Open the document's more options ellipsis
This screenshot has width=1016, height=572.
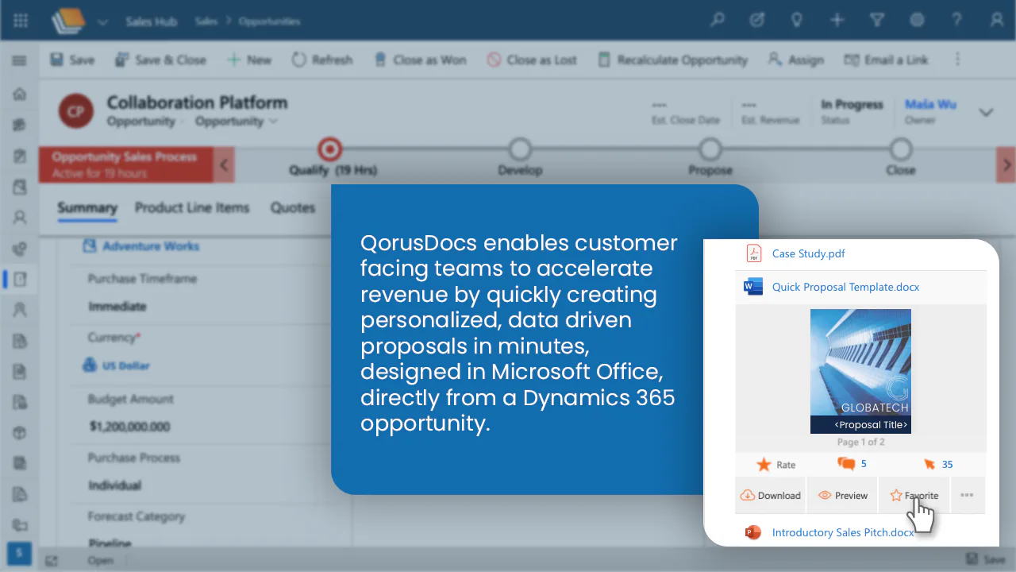pyautogui.click(x=967, y=495)
